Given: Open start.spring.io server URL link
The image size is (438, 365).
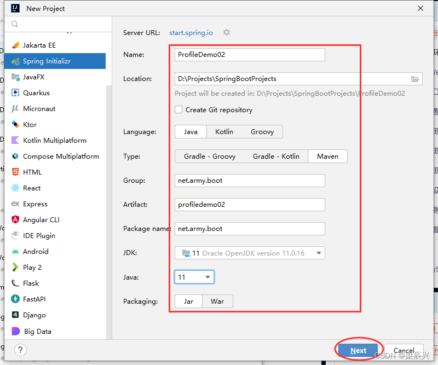Looking at the screenshot, I should tap(191, 33).
